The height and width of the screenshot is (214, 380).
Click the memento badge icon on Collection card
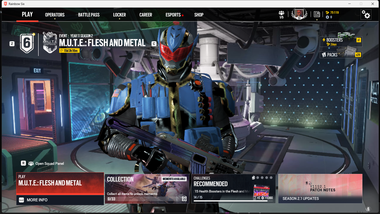(x=184, y=199)
